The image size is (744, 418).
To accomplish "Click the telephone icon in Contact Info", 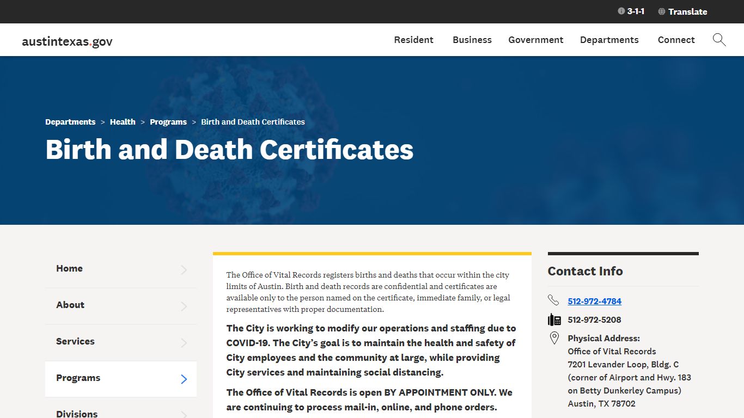I will click(553, 300).
